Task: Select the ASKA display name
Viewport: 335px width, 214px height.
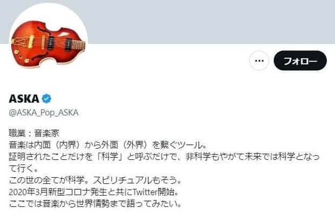Action: pyautogui.click(x=24, y=99)
